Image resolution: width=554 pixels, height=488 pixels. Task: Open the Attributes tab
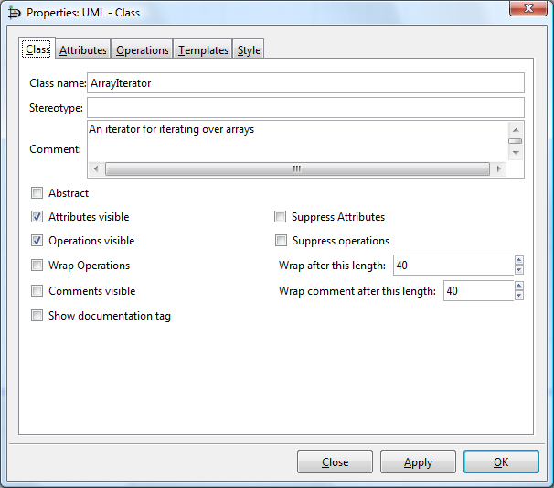82,49
